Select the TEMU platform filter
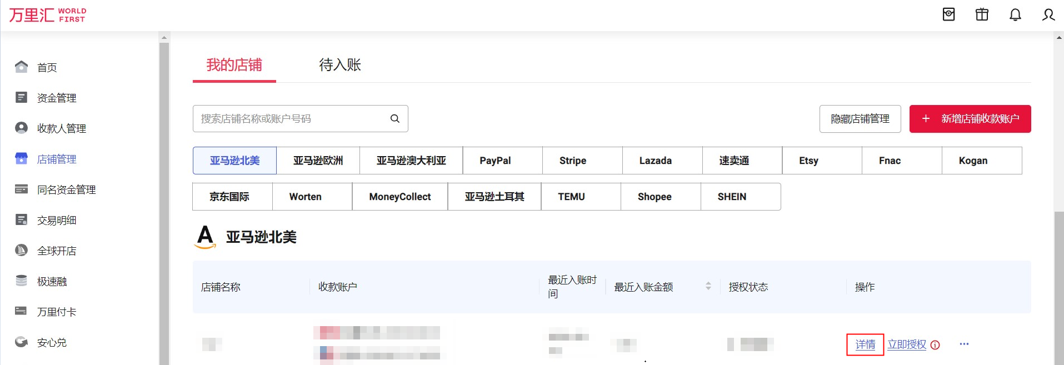1064x365 pixels. 571,197
